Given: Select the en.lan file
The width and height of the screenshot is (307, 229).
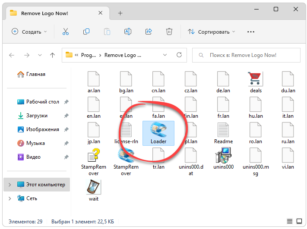Looking at the screenshot, I should point(94,108).
